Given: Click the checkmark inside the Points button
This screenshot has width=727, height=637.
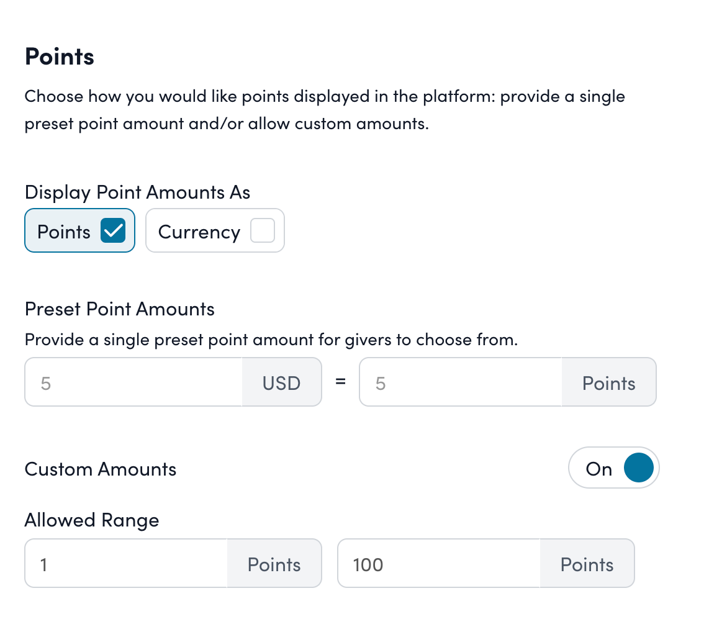Looking at the screenshot, I should coord(112,230).
